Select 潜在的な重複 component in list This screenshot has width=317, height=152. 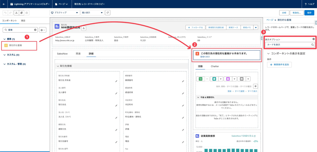tap(19, 45)
